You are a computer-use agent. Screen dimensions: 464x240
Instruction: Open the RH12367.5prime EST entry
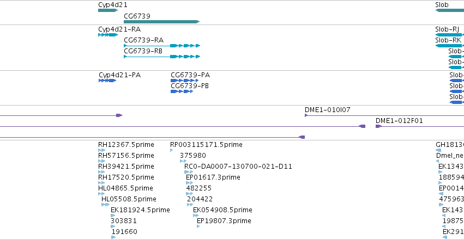pyautogui.click(x=101, y=150)
